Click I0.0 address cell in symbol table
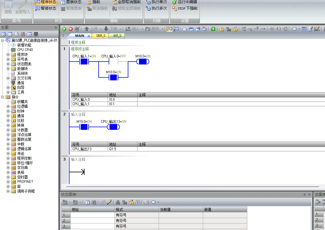The width and height of the screenshot is (325, 230). pos(122,100)
